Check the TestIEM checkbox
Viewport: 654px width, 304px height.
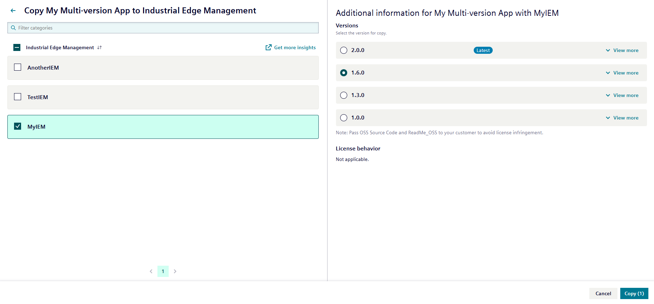pos(18,97)
